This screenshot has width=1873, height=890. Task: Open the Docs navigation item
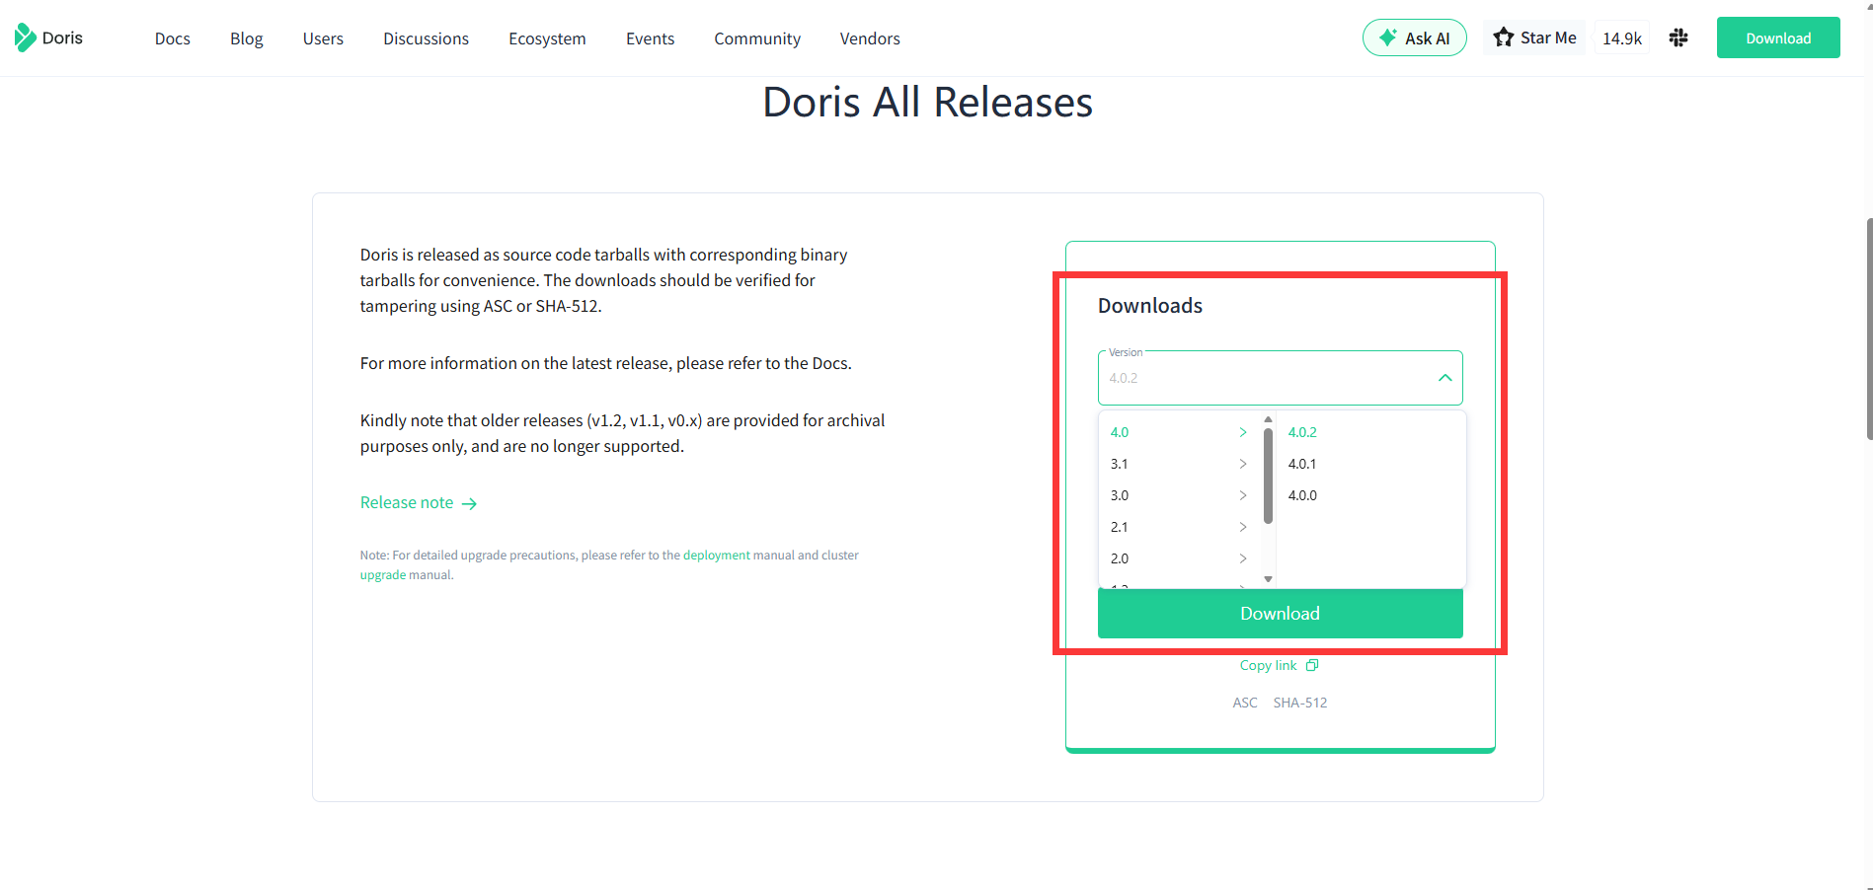click(172, 38)
